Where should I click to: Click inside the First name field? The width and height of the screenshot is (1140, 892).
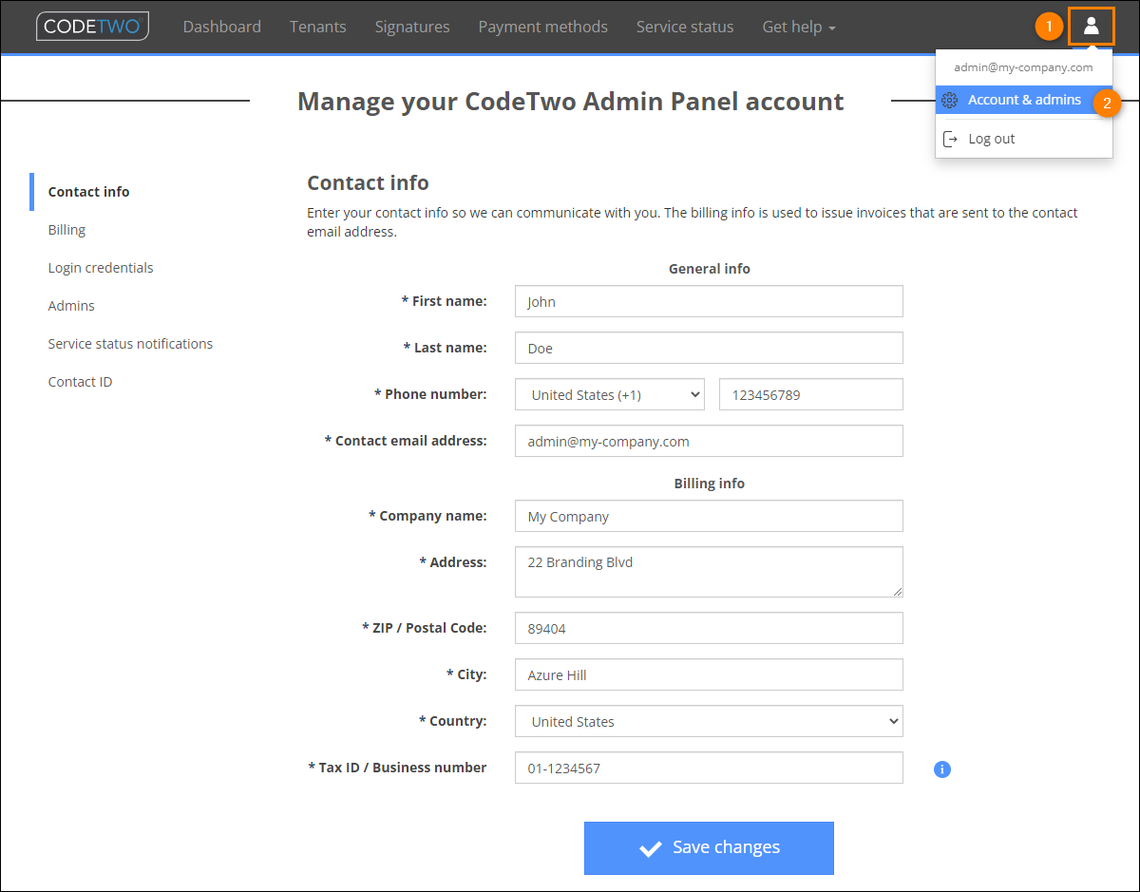click(x=709, y=301)
